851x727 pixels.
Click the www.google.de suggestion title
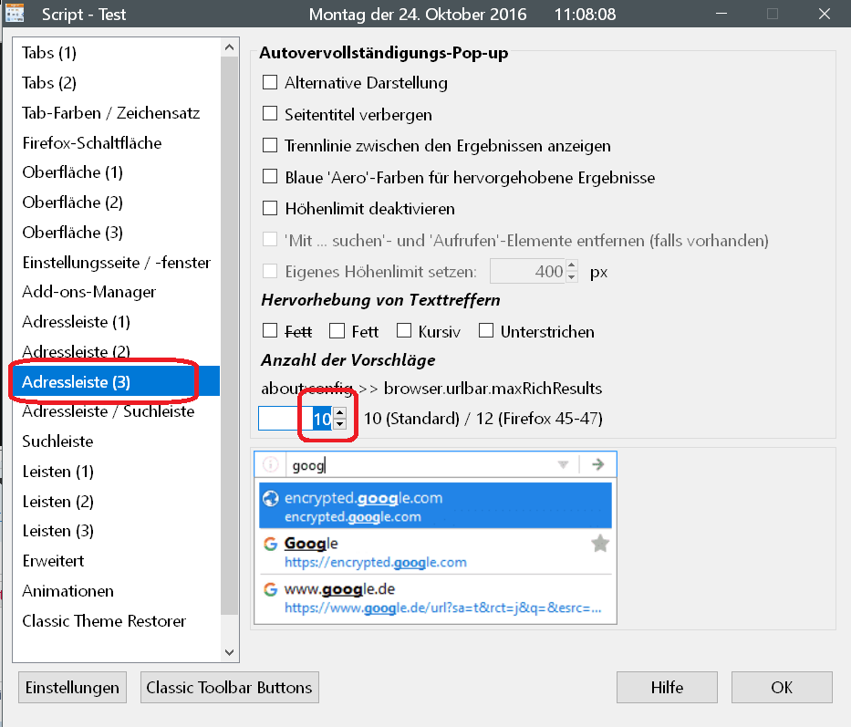(339, 589)
